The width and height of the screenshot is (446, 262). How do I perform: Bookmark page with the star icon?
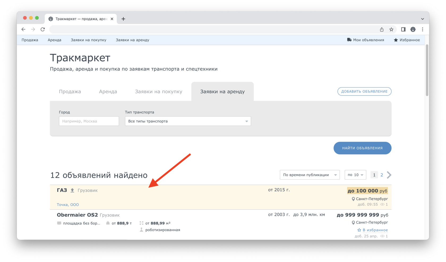[x=391, y=29]
